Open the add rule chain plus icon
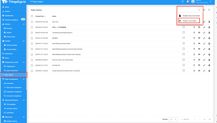Image resolution: width=217 pixels, height=123 pixels. click(x=199, y=10)
